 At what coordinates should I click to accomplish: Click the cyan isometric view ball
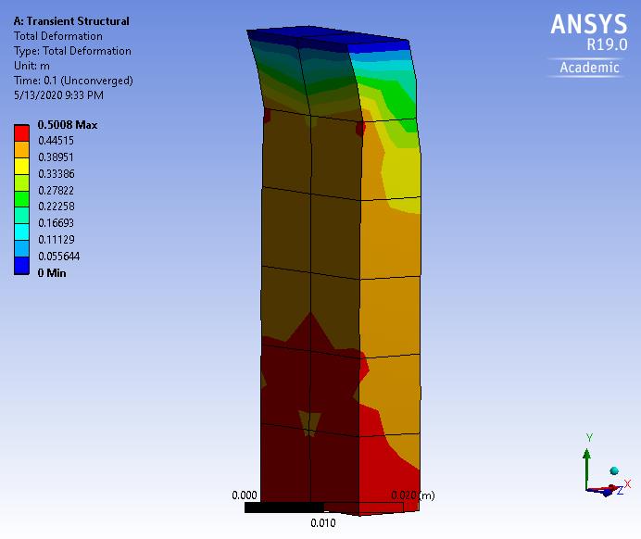tap(614, 470)
